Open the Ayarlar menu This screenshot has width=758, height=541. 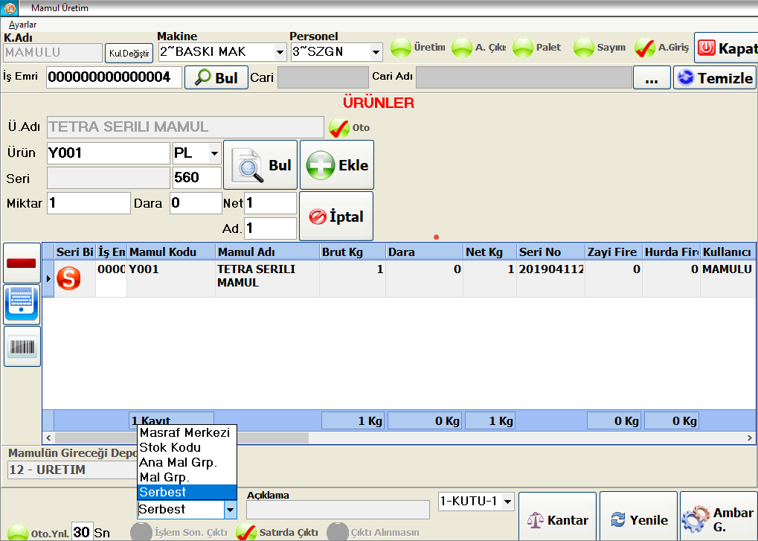(x=22, y=25)
